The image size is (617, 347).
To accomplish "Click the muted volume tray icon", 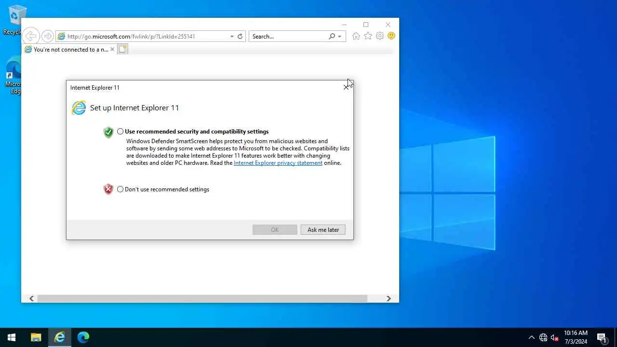I will [555, 337].
